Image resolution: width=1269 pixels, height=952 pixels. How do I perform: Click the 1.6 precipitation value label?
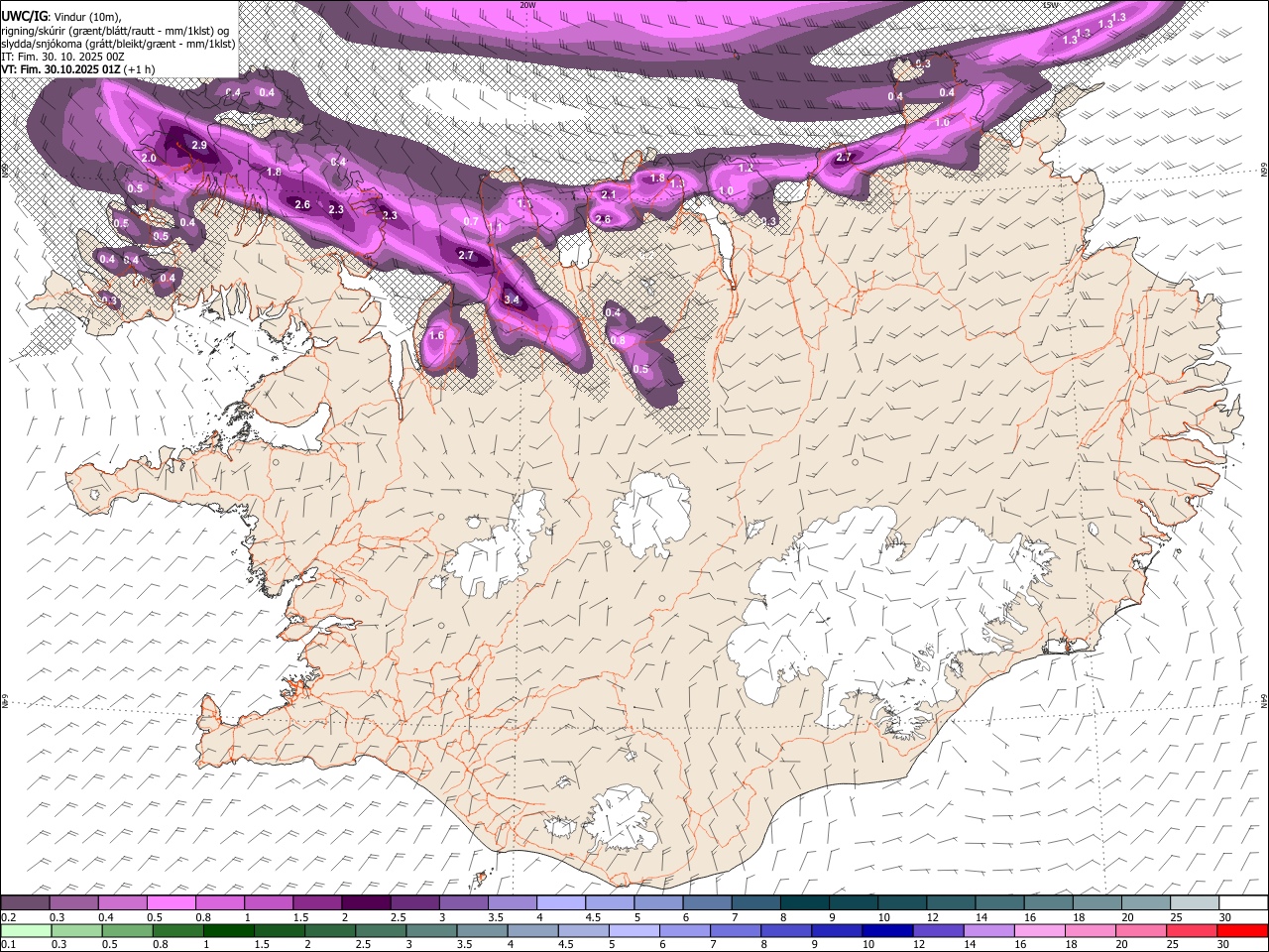[x=436, y=336]
